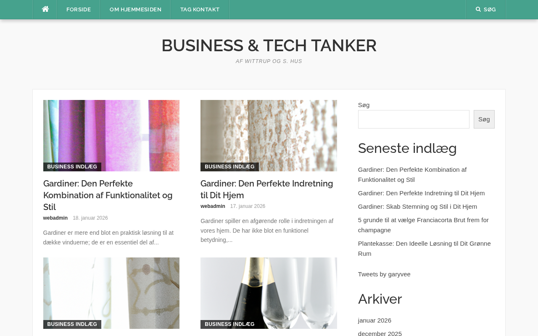Open the champagne glasses article thumbnail
Image resolution: width=538 pixels, height=336 pixels.
point(269,293)
